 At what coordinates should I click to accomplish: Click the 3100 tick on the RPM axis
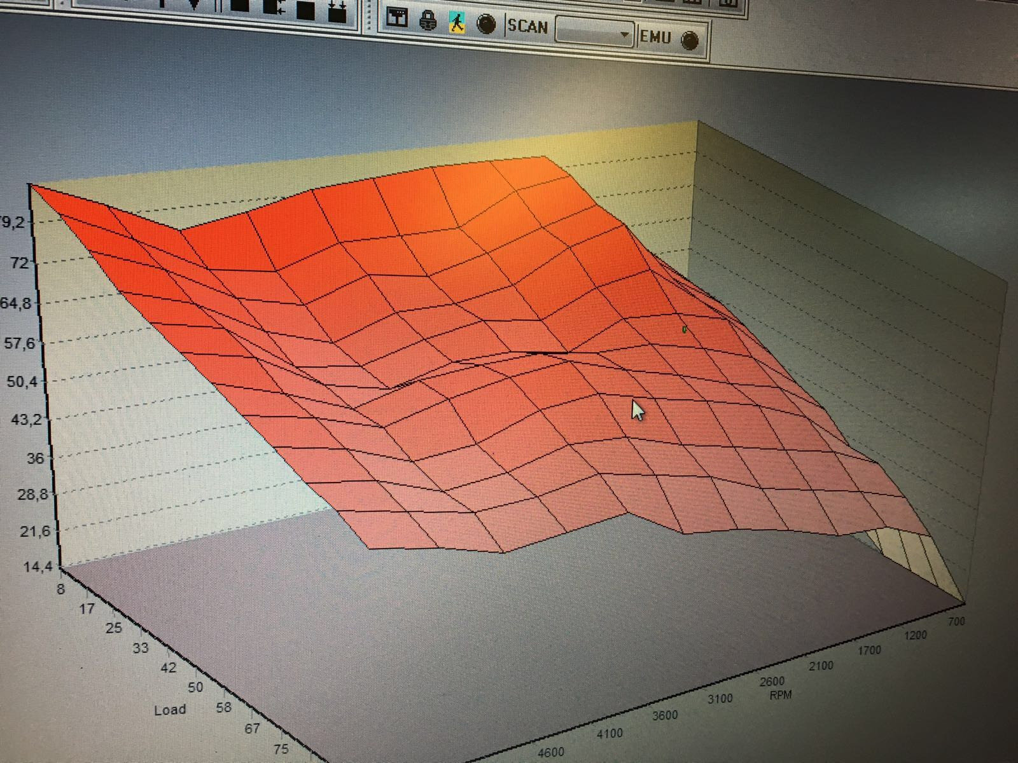tap(720, 699)
